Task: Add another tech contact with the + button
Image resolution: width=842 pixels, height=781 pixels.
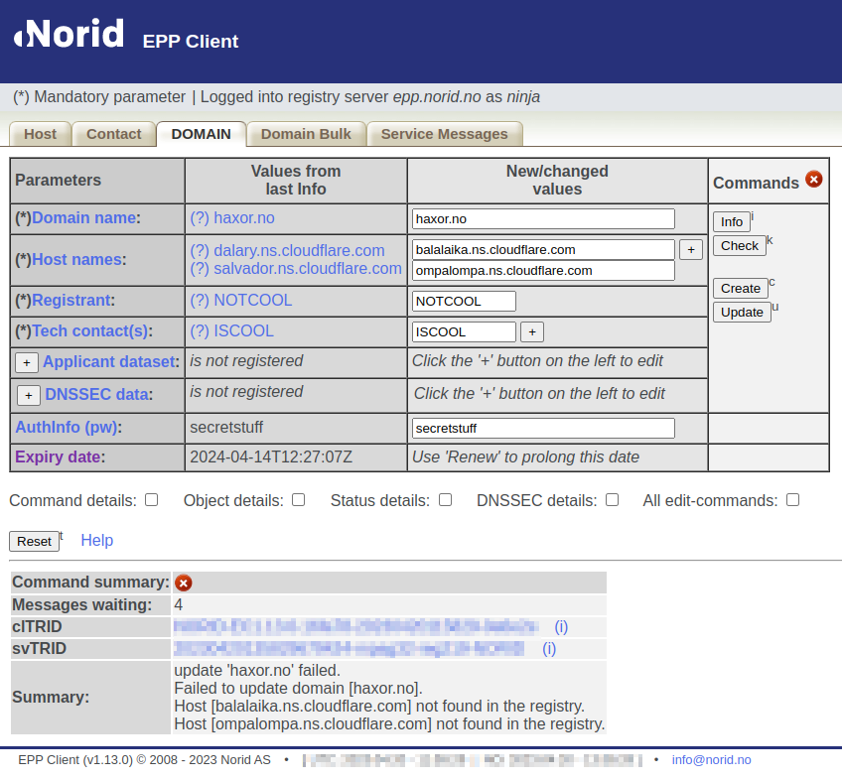Action: pyautogui.click(x=532, y=332)
